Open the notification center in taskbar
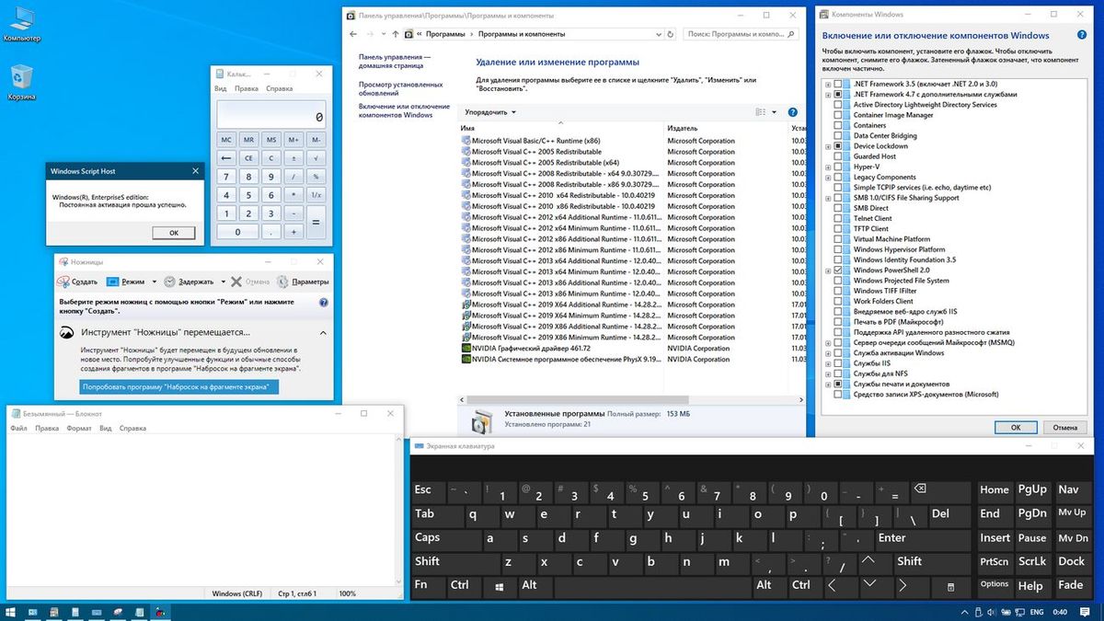1104x621 pixels. tap(1087, 611)
